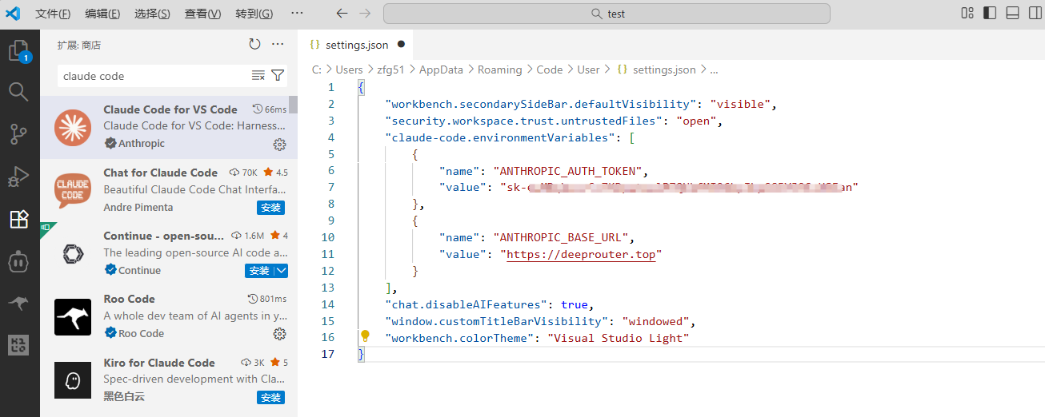Go back with the left arrow
The height and width of the screenshot is (417, 1045).
click(x=342, y=14)
